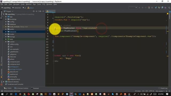
Task: Click the Git: master branch widget
Action: click(160, 91)
